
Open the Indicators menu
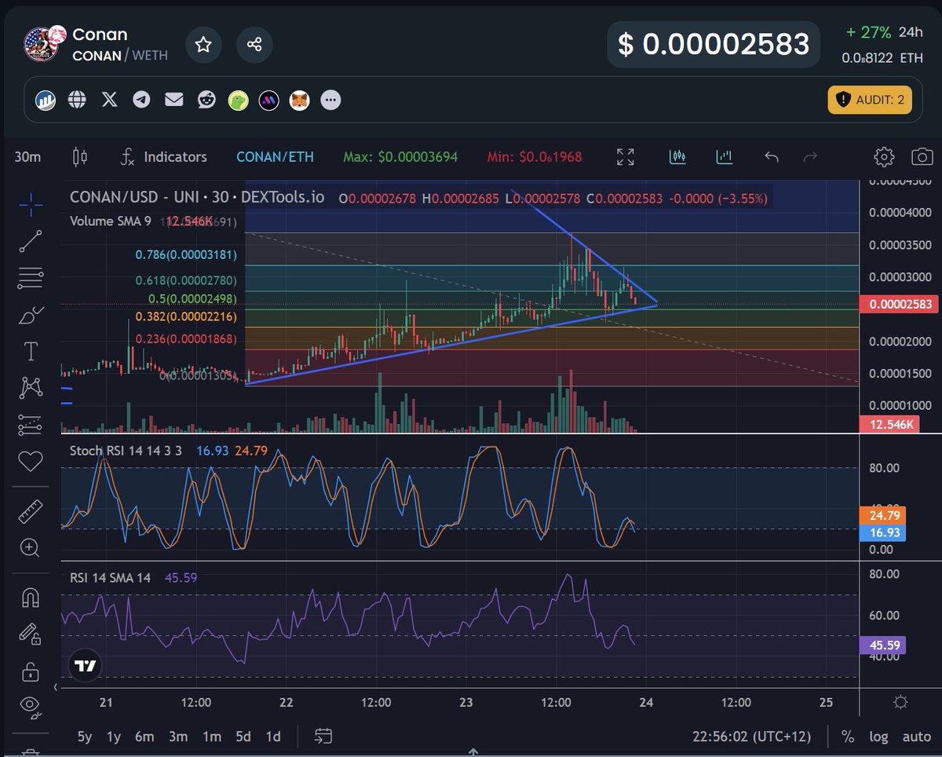pos(163,157)
